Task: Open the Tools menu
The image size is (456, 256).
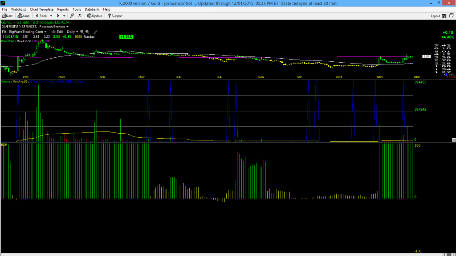Action: (77, 9)
